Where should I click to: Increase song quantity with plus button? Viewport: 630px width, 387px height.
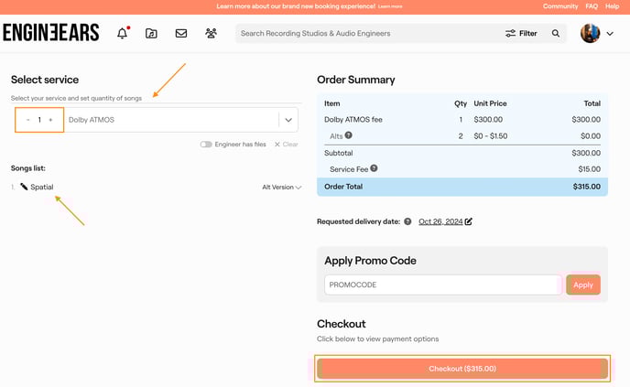pos(50,120)
